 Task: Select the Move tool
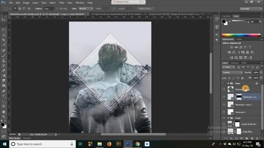pos(4,20)
